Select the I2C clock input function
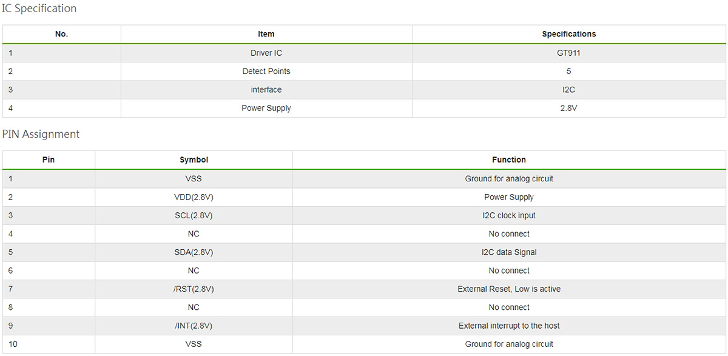Image resolution: width=728 pixels, height=356 pixels. point(508,215)
